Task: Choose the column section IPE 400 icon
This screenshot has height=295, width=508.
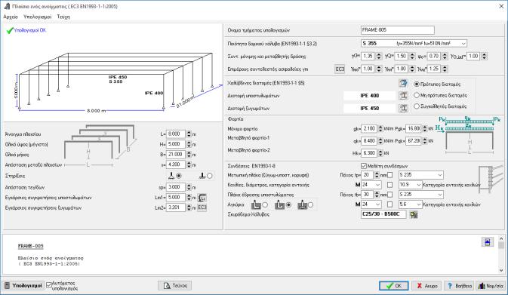Action: tap(403, 96)
